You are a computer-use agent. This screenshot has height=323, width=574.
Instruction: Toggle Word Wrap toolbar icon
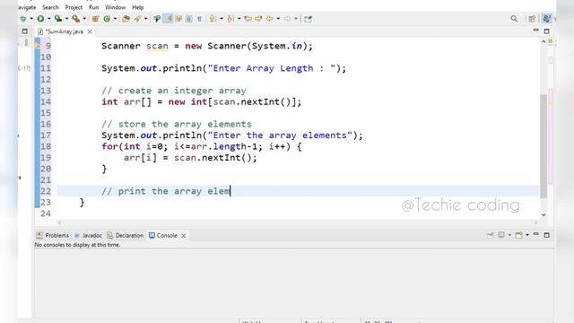178,18
